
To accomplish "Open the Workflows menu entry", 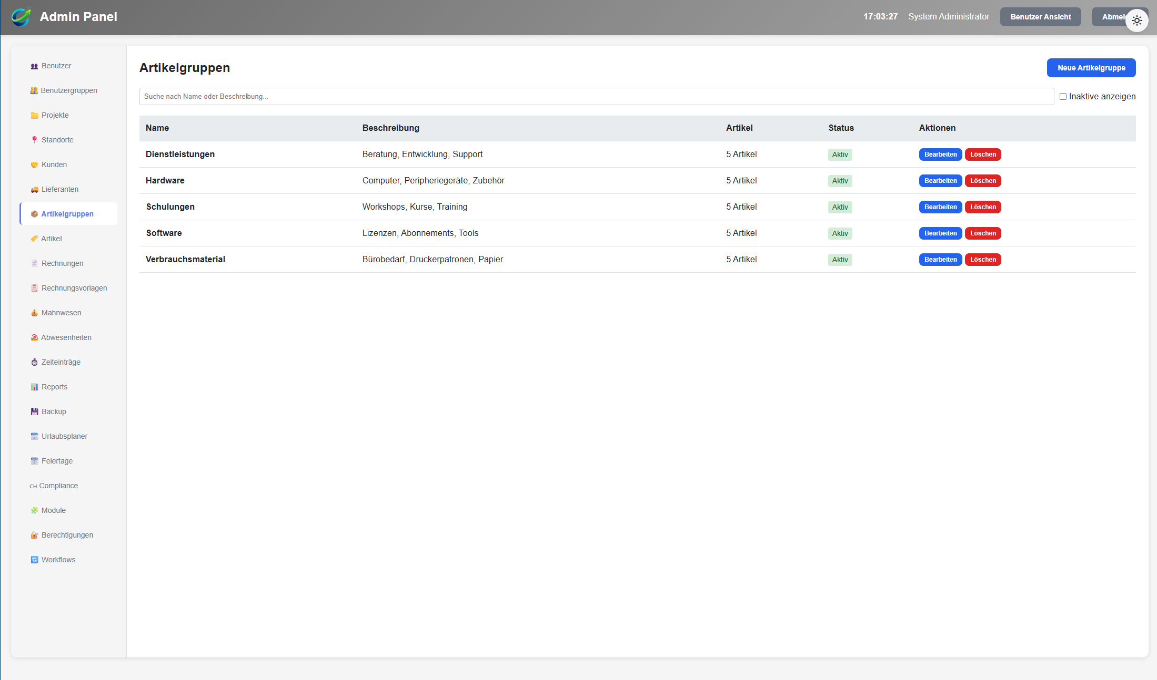I will [58, 560].
